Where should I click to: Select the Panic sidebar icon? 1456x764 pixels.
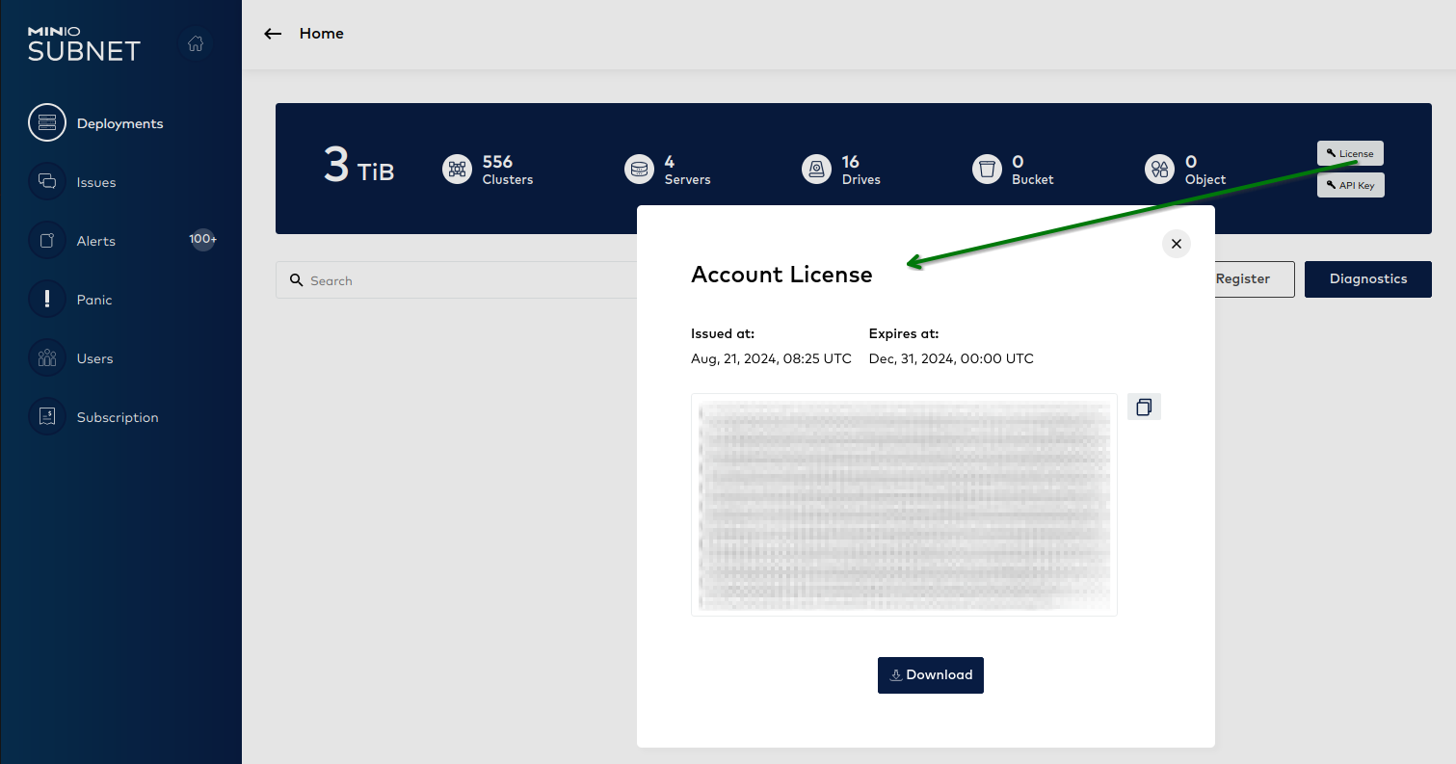point(47,299)
